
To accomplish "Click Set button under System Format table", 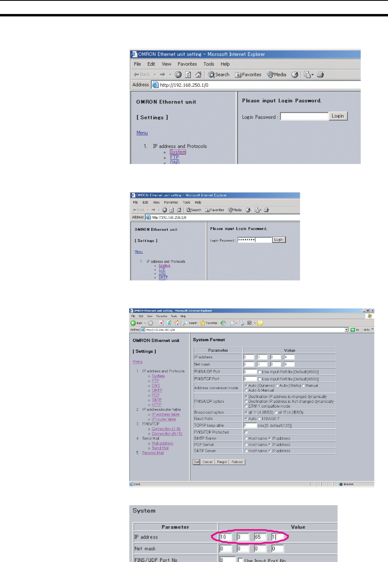I will click(196, 462).
